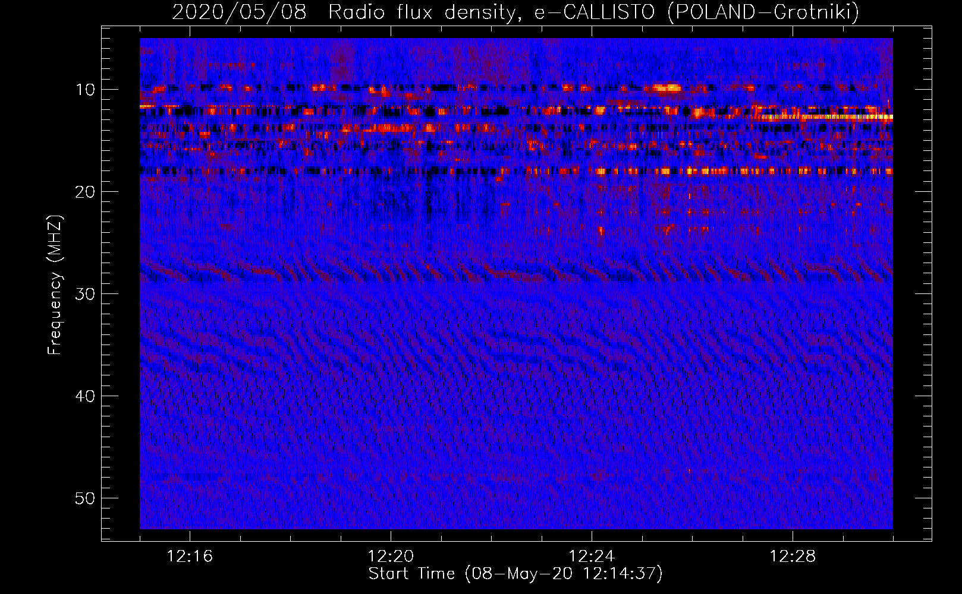Click the time tick label '12:16'

point(190,557)
